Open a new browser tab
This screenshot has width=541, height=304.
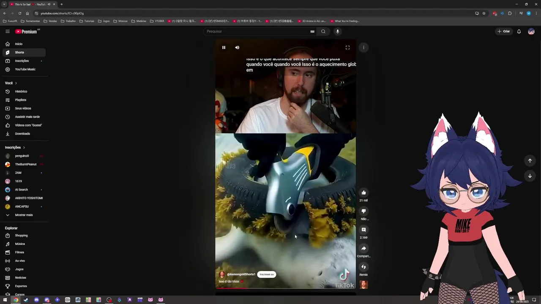click(61, 4)
